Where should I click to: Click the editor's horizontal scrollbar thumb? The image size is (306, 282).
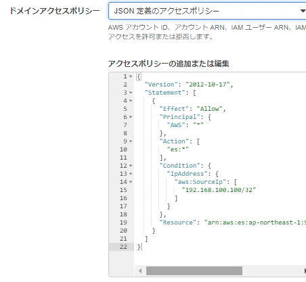pyautogui.click(x=194, y=271)
